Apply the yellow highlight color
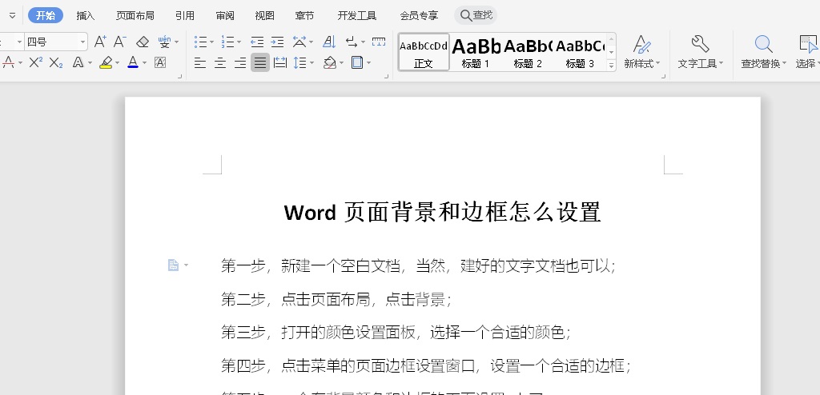Image resolution: width=820 pixels, height=395 pixels. point(106,62)
